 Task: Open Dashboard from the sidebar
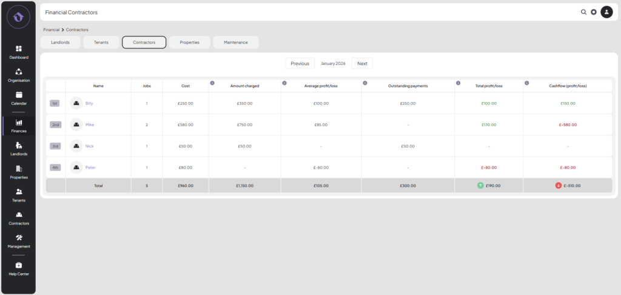pos(18,49)
